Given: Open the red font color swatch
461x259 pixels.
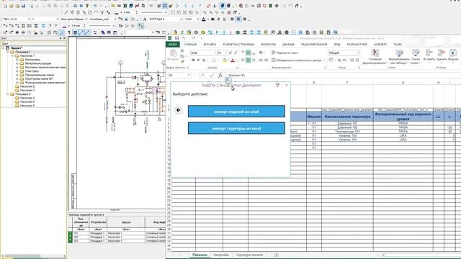Looking at the screenshot, I should [x=233, y=60].
